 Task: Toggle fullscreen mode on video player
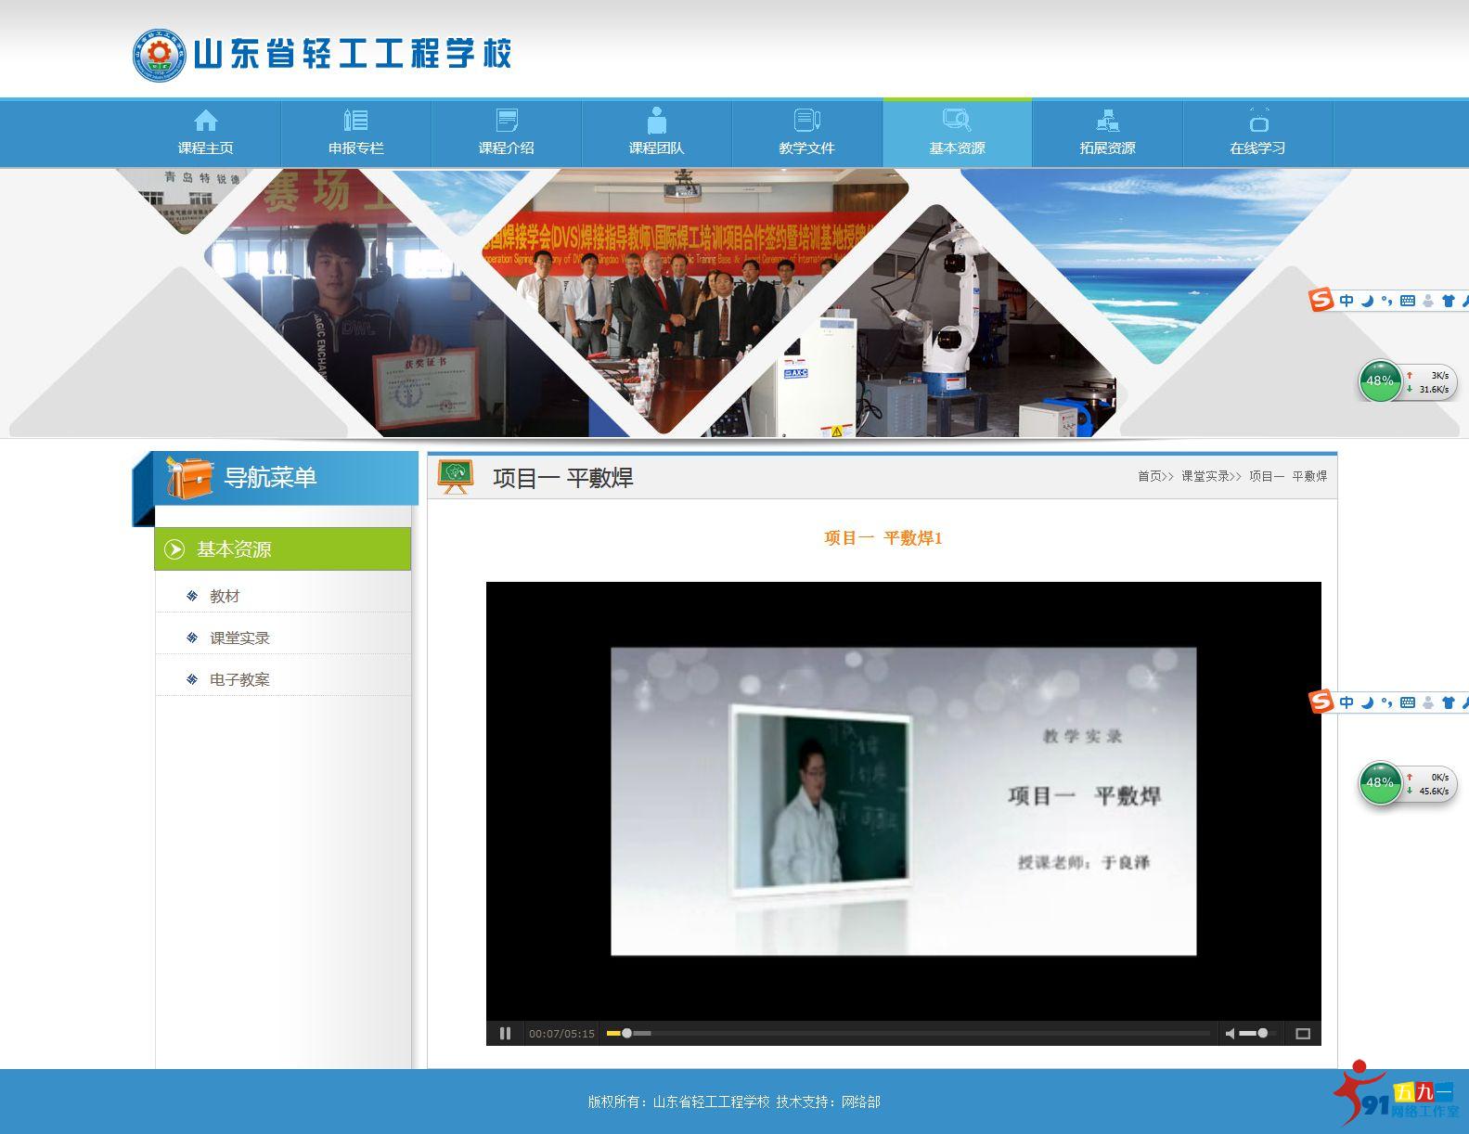1302,1033
